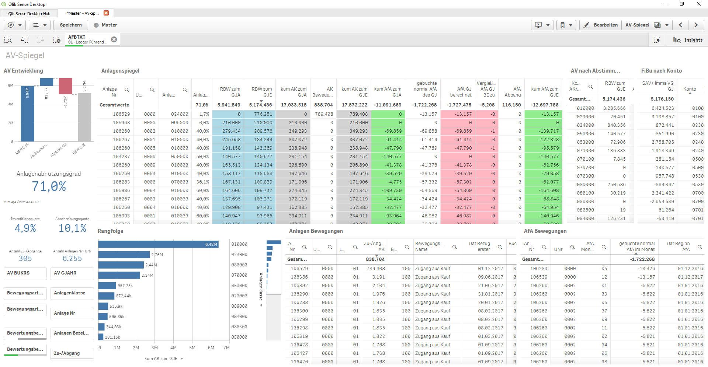Search Anl... Nr column in AfA Bewegungen

point(544,247)
